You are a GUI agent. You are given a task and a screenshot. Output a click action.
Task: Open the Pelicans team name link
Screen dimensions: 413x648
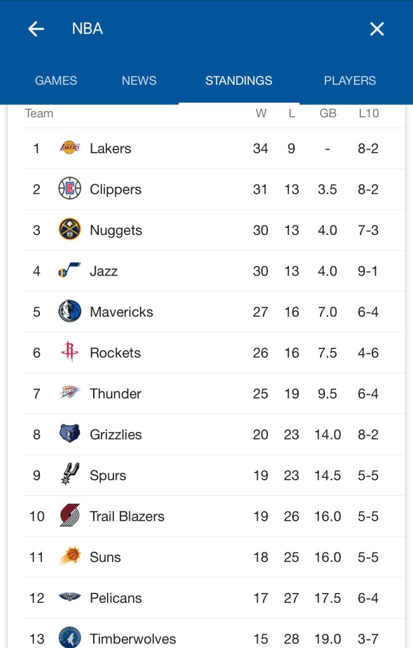[x=116, y=598]
